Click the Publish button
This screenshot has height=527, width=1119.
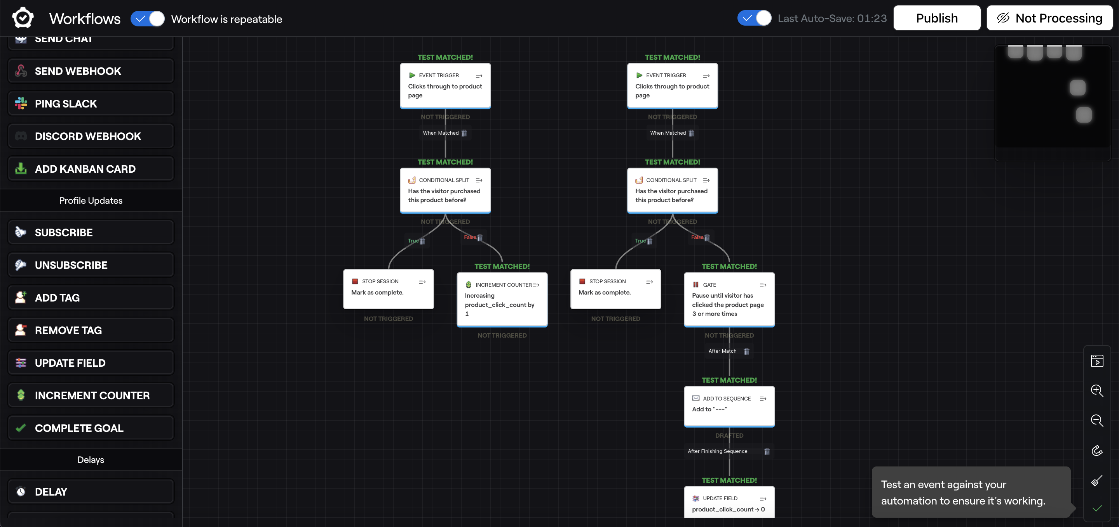(x=936, y=18)
